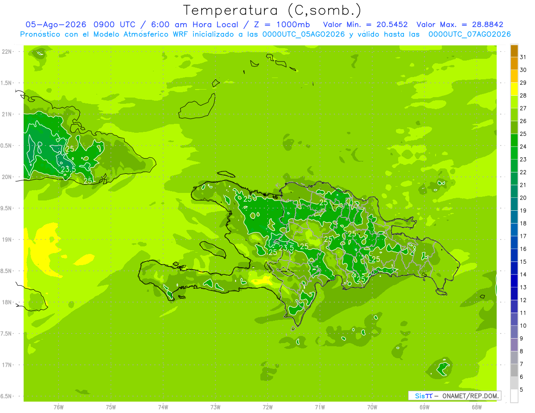Click the 75W longitude axis label
The height and width of the screenshot is (413, 535).
[111, 407]
